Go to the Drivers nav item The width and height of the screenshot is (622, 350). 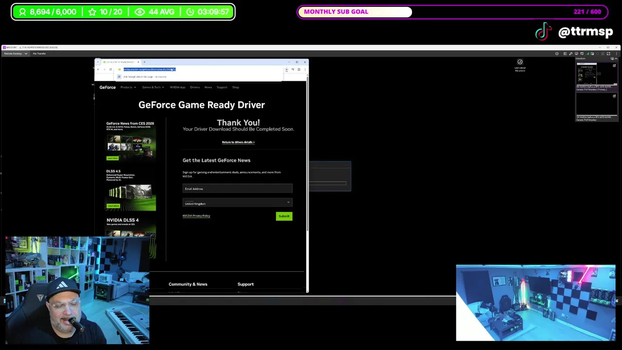pyautogui.click(x=195, y=87)
